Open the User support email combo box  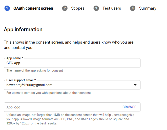pyautogui.click(x=68, y=85)
